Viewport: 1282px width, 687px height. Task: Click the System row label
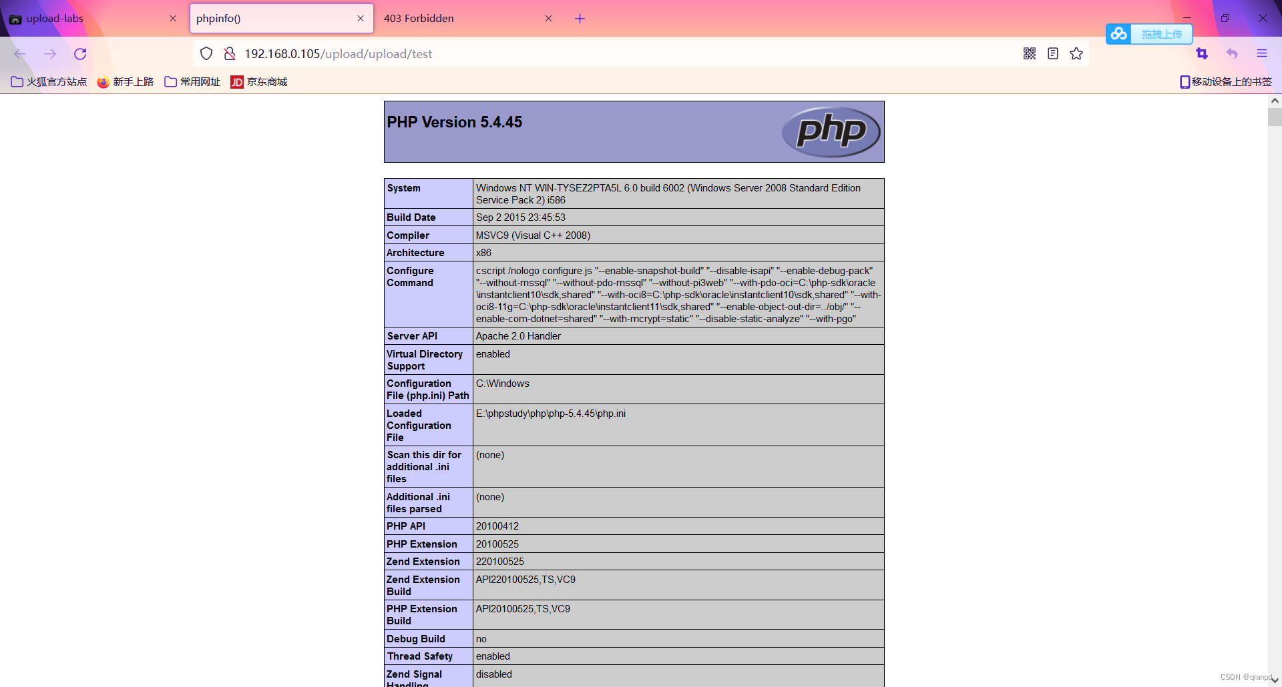(404, 188)
